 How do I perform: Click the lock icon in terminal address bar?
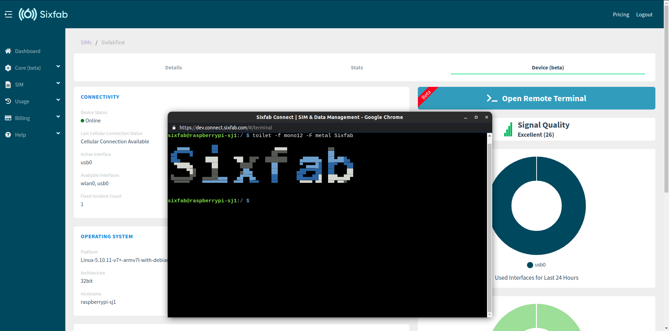(x=174, y=128)
